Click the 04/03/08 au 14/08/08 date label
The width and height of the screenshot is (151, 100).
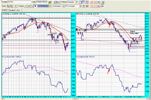(87, 14)
